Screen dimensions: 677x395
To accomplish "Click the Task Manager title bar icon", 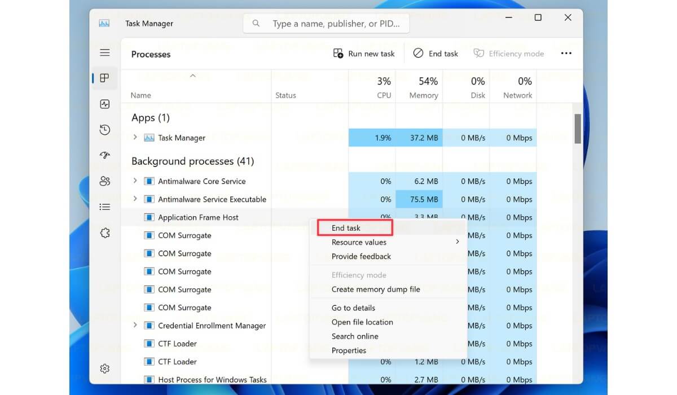I will (x=104, y=23).
